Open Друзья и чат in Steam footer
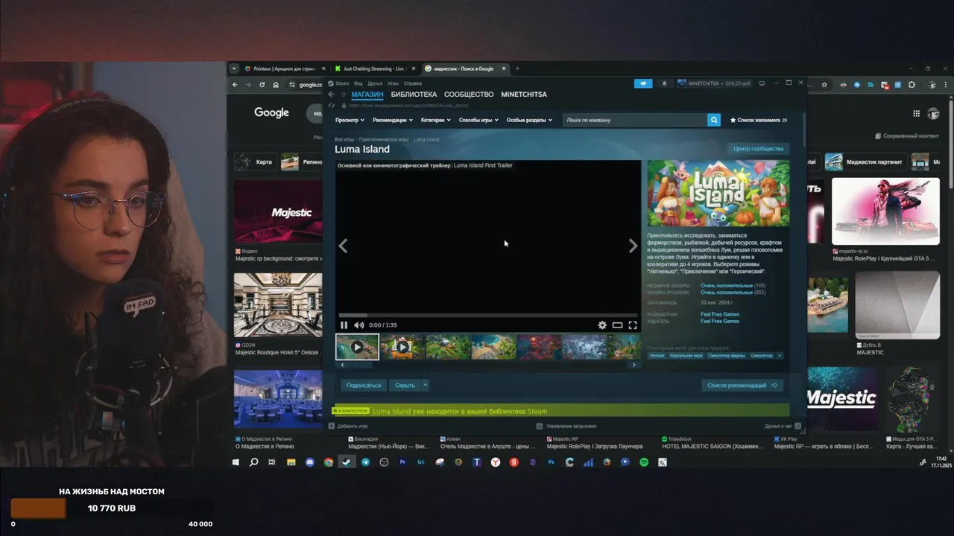 coord(783,427)
